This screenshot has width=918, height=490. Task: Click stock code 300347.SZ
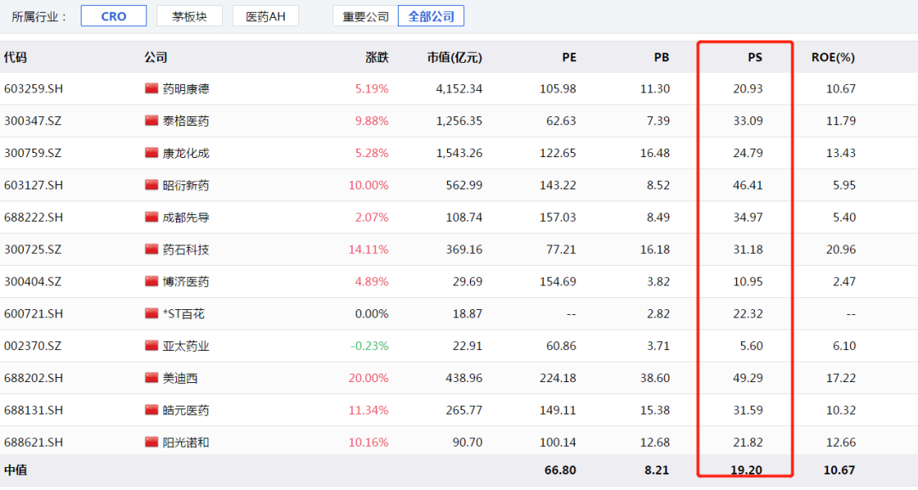pos(33,121)
